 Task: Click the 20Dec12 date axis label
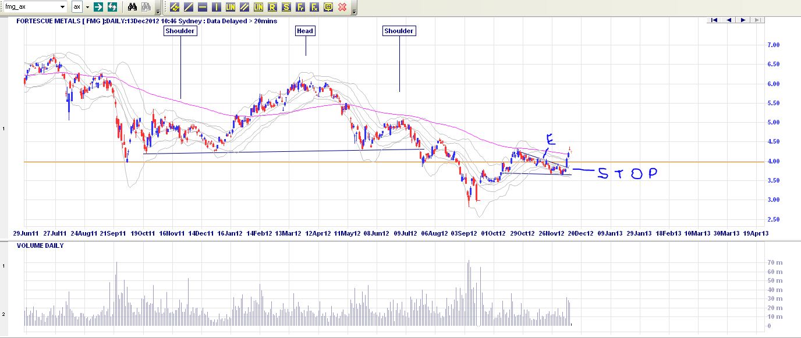point(580,233)
